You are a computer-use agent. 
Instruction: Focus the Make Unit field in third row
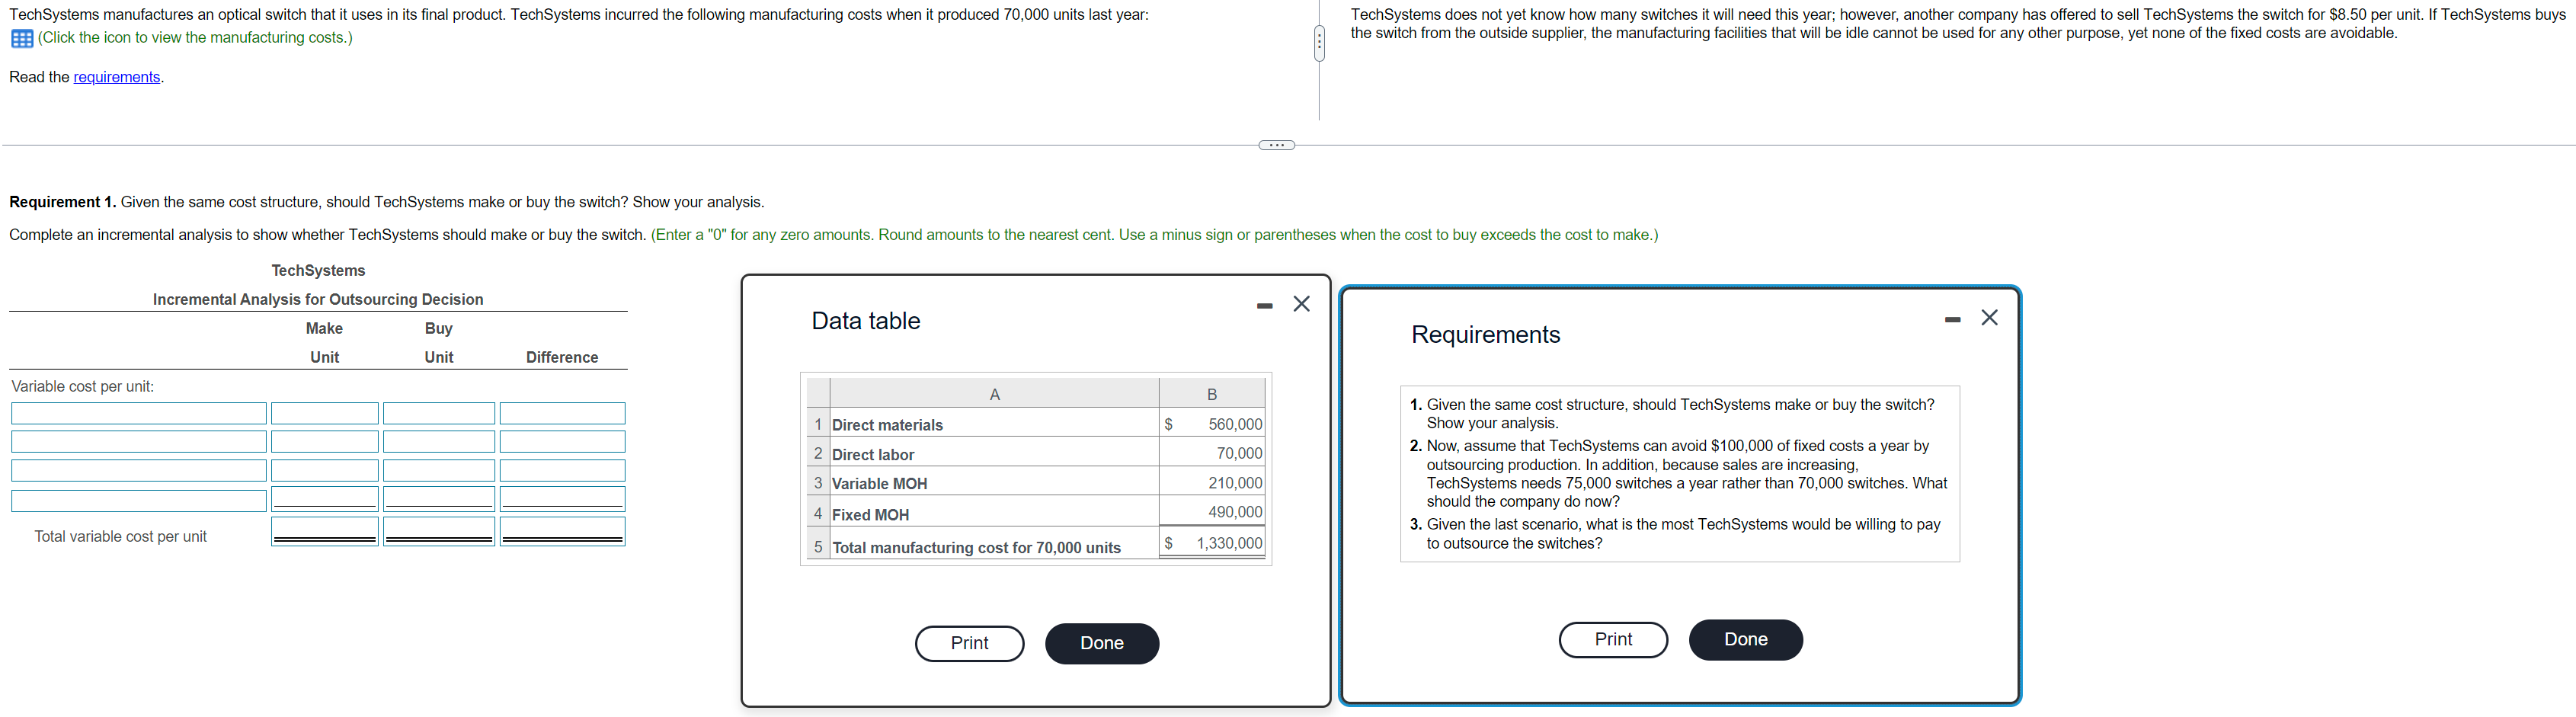click(x=325, y=470)
